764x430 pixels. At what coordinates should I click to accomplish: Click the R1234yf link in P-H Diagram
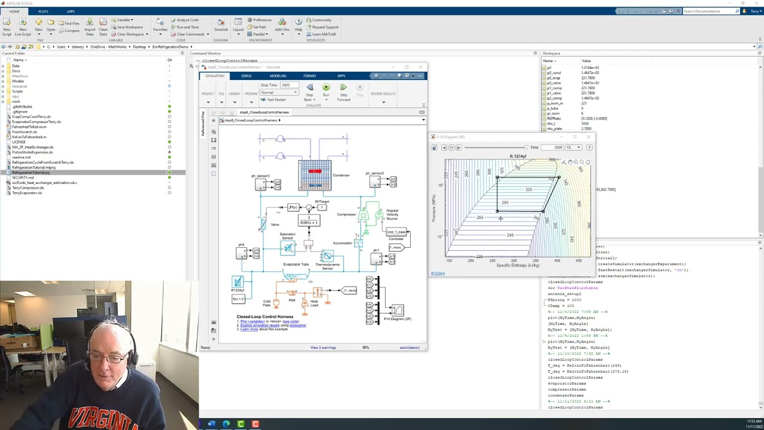click(x=438, y=274)
